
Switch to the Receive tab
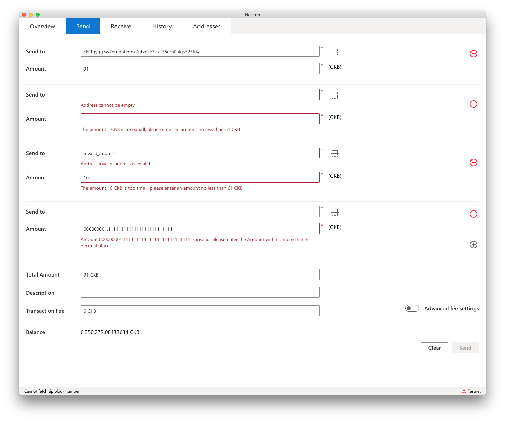pos(121,26)
